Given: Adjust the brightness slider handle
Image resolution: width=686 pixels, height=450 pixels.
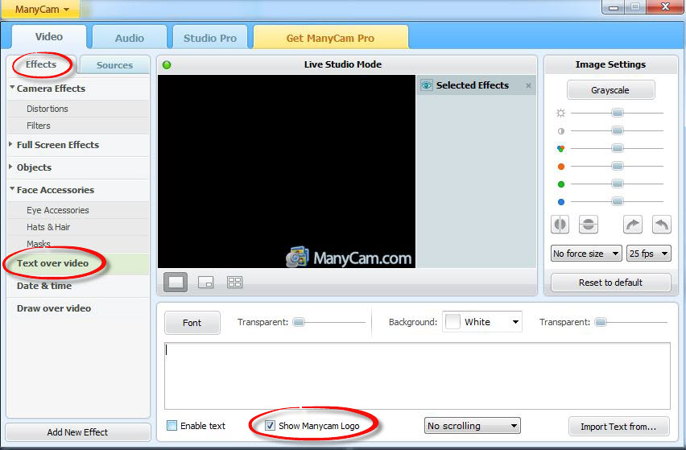Looking at the screenshot, I should click(x=618, y=114).
